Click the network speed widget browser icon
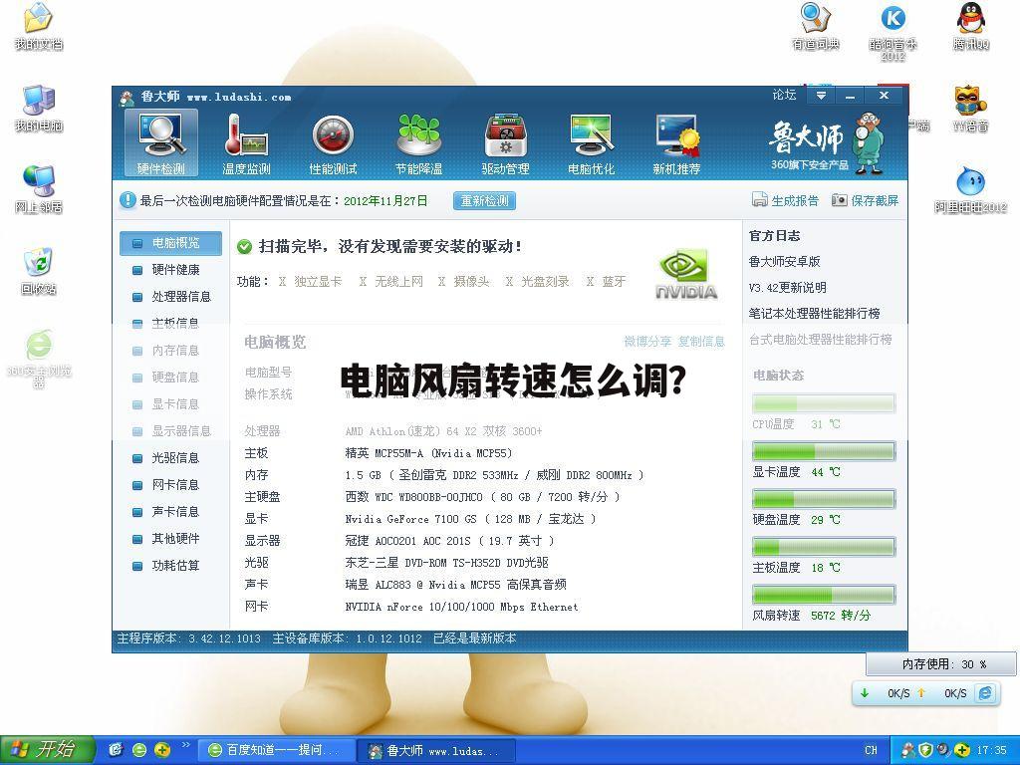Screen dimensions: 1020x765 (x=985, y=693)
